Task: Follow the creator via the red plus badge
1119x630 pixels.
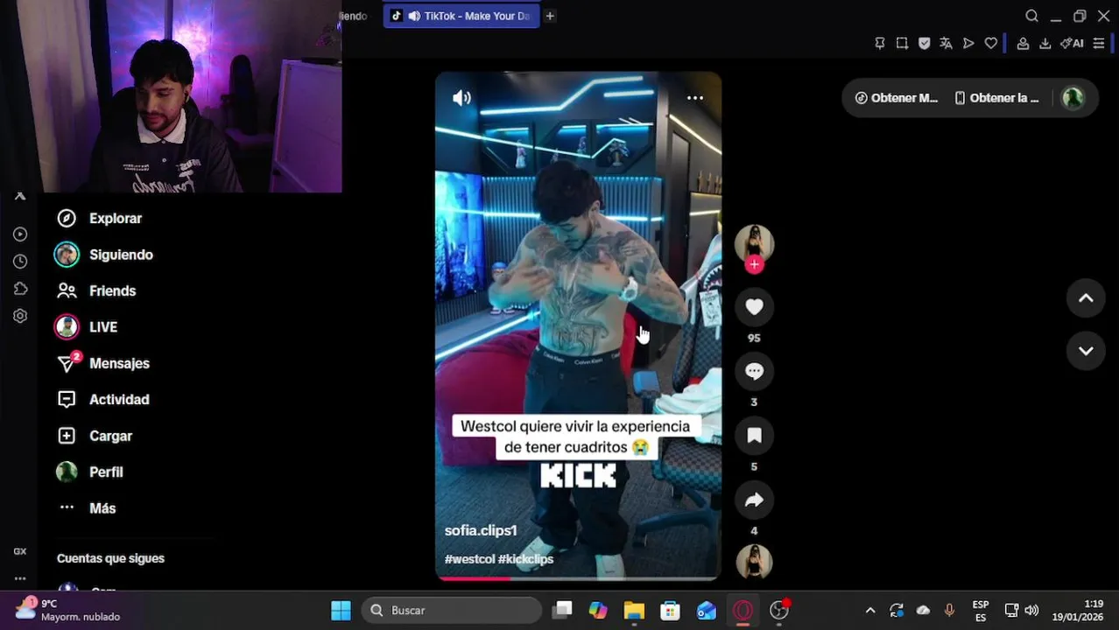Action: click(754, 264)
